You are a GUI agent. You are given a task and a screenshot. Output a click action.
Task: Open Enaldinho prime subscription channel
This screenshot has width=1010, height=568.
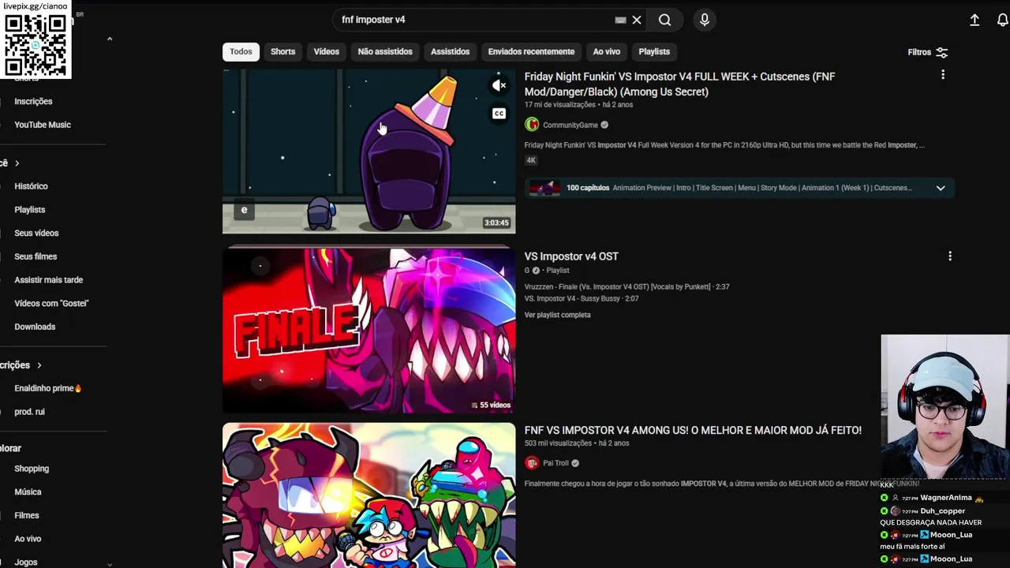[x=48, y=388]
